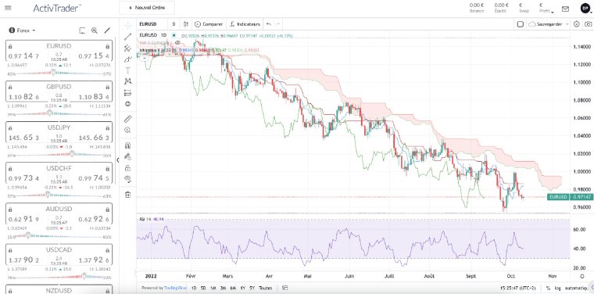Select the 3M range tab
The height and width of the screenshot is (294, 594).
224,288
